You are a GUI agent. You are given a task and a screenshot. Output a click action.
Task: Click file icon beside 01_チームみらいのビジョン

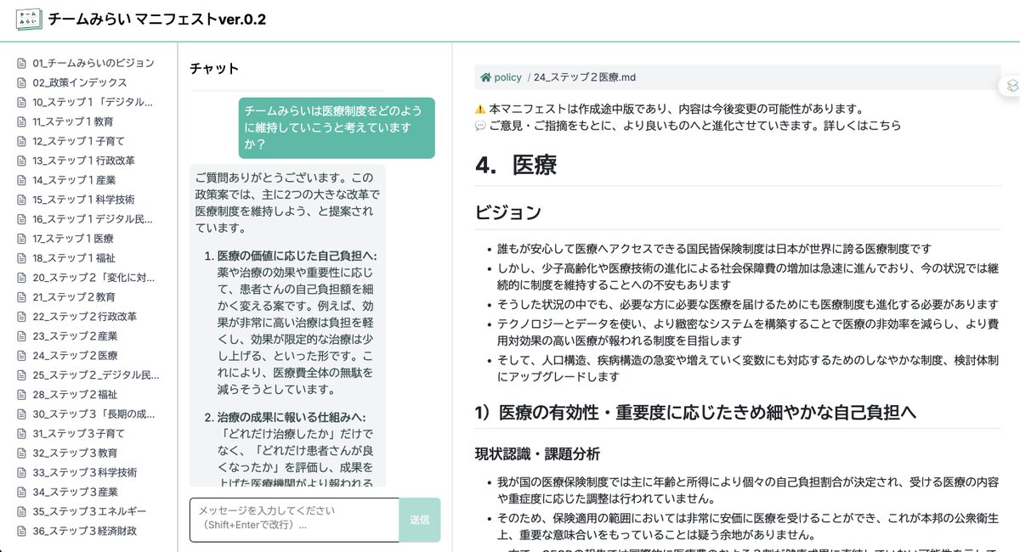pos(22,63)
